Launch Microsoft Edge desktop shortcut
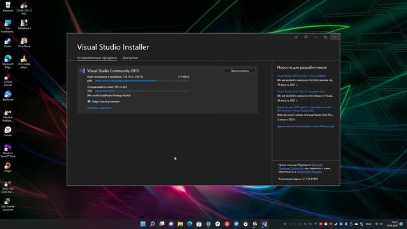The image size is (407, 229). click(8, 62)
